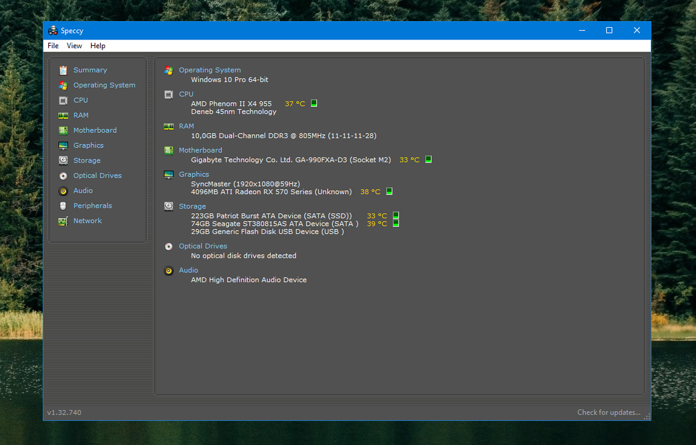Show Graphics details from sidebar
696x445 pixels.
pyautogui.click(x=88, y=145)
